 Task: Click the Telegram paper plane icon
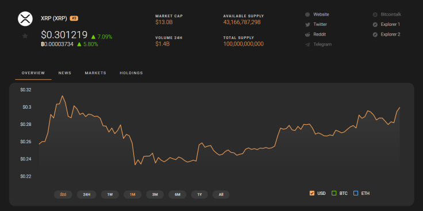pyautogui.click(x=307, y=44)
